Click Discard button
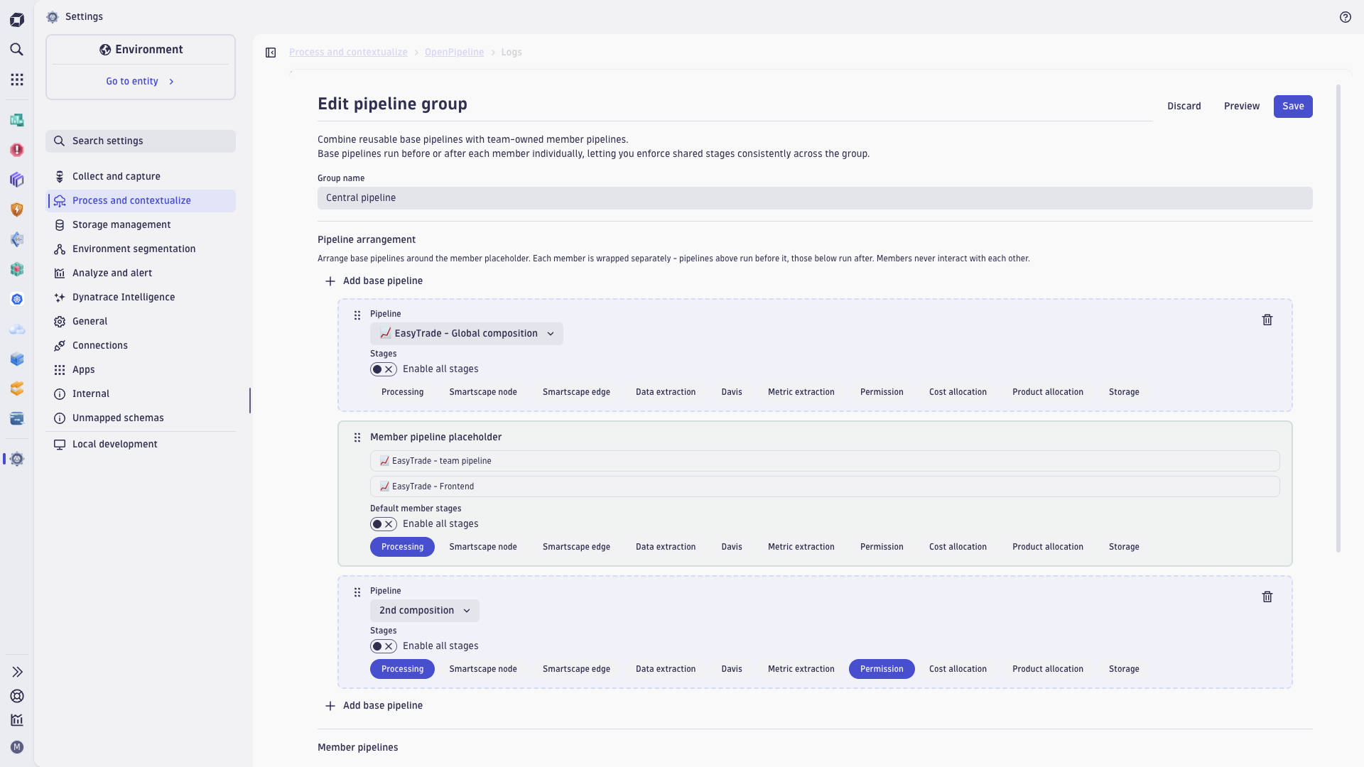Image resolution: width=1364 pixels, height=767 pixels. [x=1184, y=107]
